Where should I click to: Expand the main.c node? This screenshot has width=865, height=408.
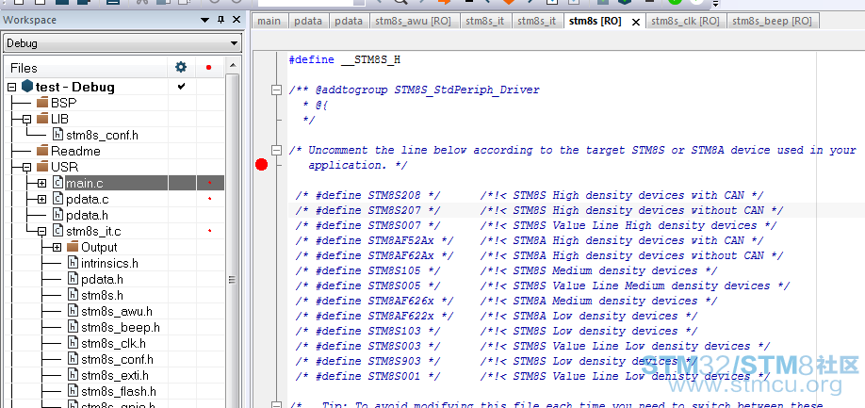click(41, 183)
